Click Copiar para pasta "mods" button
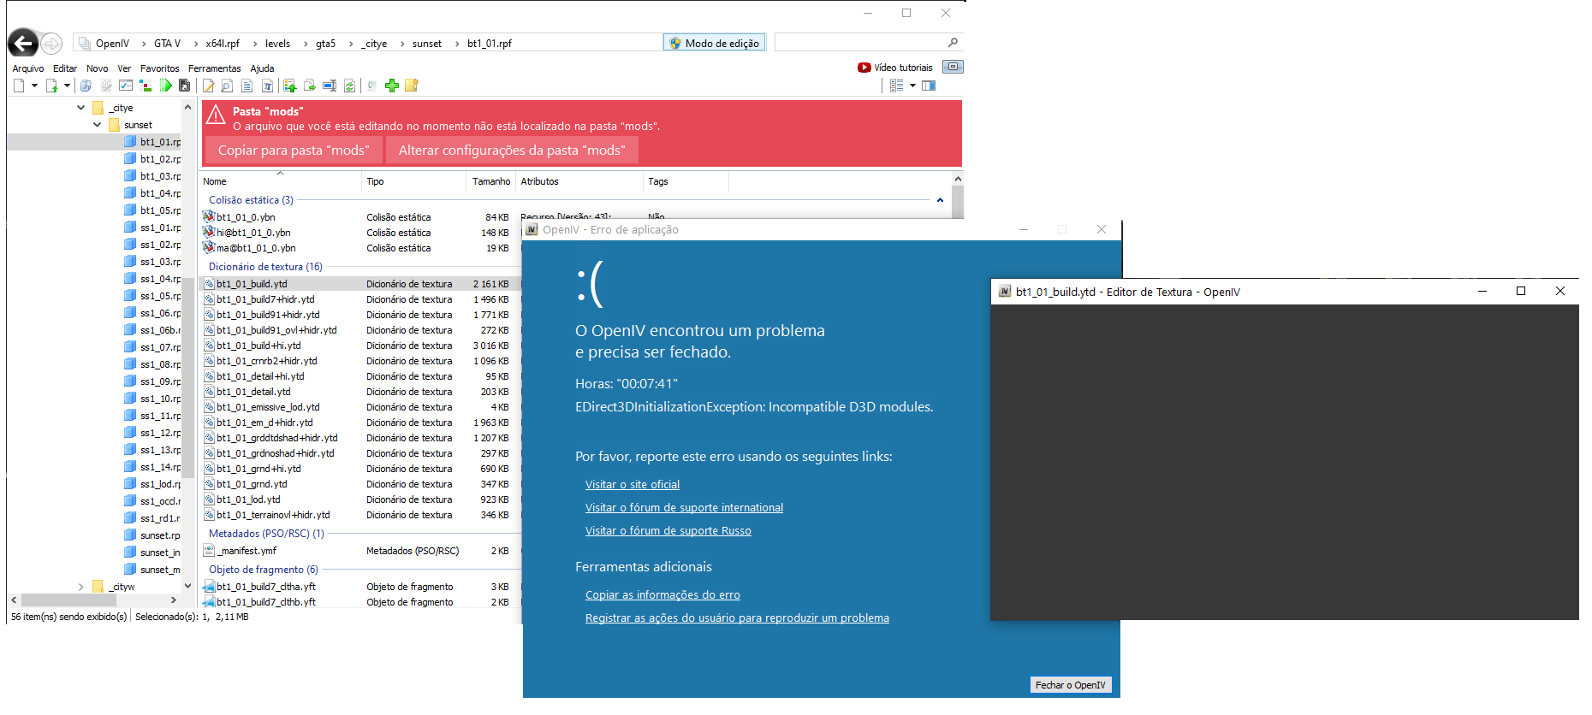The height and width of the screenshot is (715, 1592). [294, 151]
